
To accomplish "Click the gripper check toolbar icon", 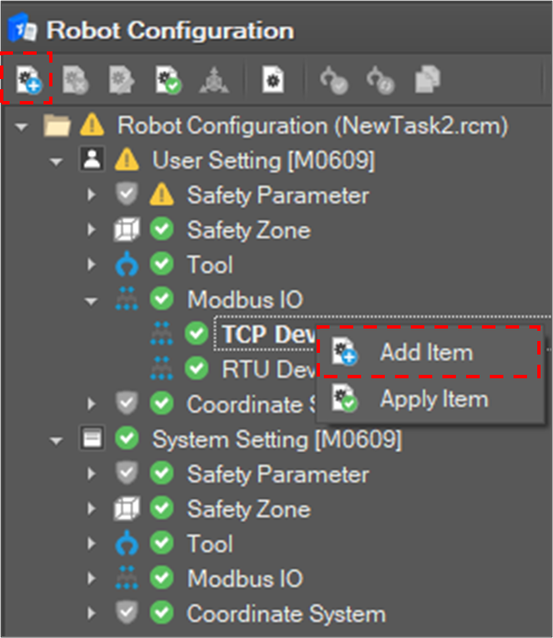I will 332,79.
